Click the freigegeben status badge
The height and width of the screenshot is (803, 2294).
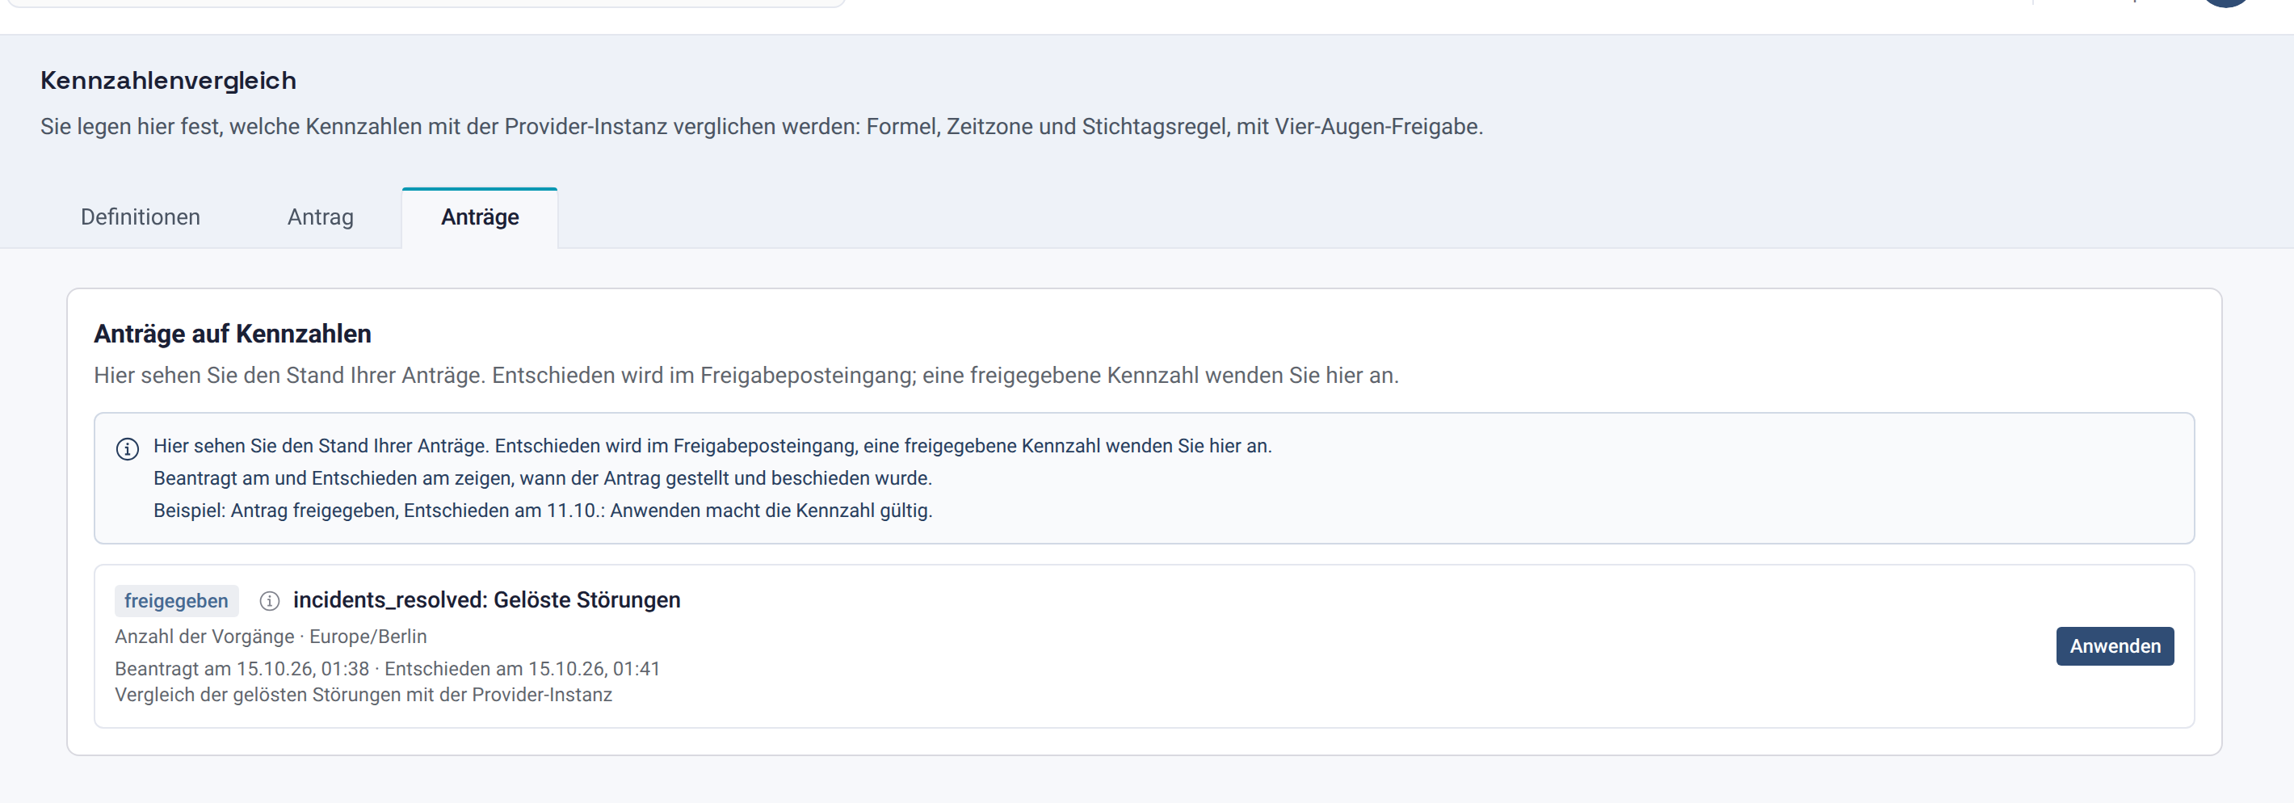(176, 601)
